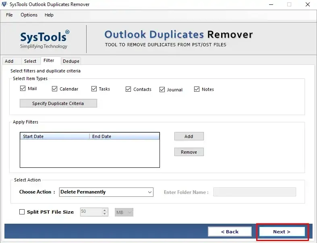
Task: Click the SysTools app icon in title bar
Action: coord(4,4)
